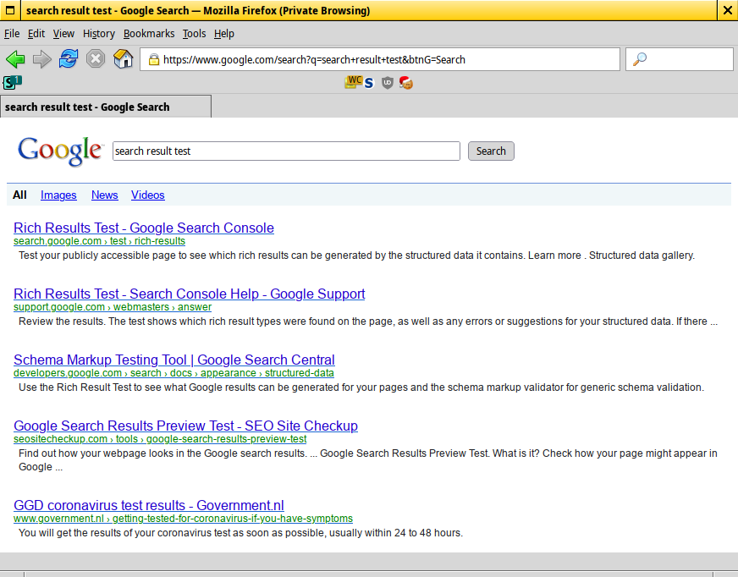Open the uBlock Origin shield icon
Image resolution: width=738 pixels, height=577 pixels.
(x=388, y=83)
